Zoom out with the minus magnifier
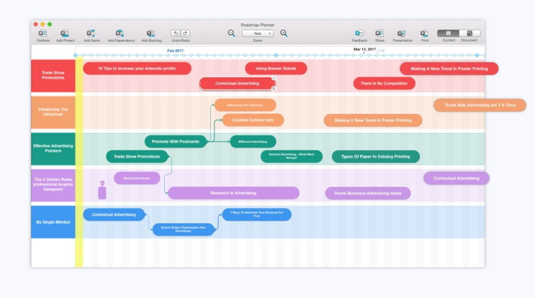 coord(231,33)
